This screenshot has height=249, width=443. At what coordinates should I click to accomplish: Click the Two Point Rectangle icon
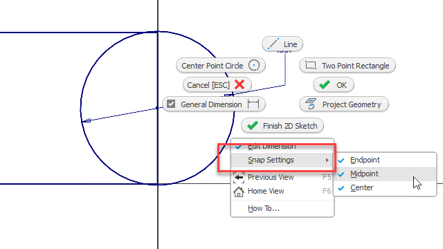tap(311, 65)
